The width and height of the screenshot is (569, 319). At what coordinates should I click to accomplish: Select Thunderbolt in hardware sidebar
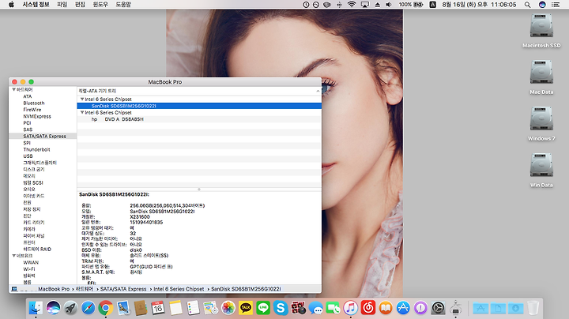click(x=36, y=149)
